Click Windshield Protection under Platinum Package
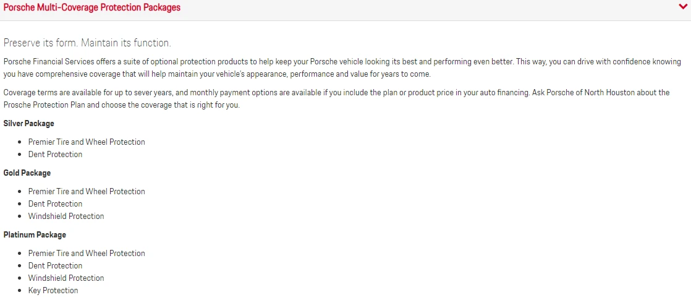 [x=66, y=278]
